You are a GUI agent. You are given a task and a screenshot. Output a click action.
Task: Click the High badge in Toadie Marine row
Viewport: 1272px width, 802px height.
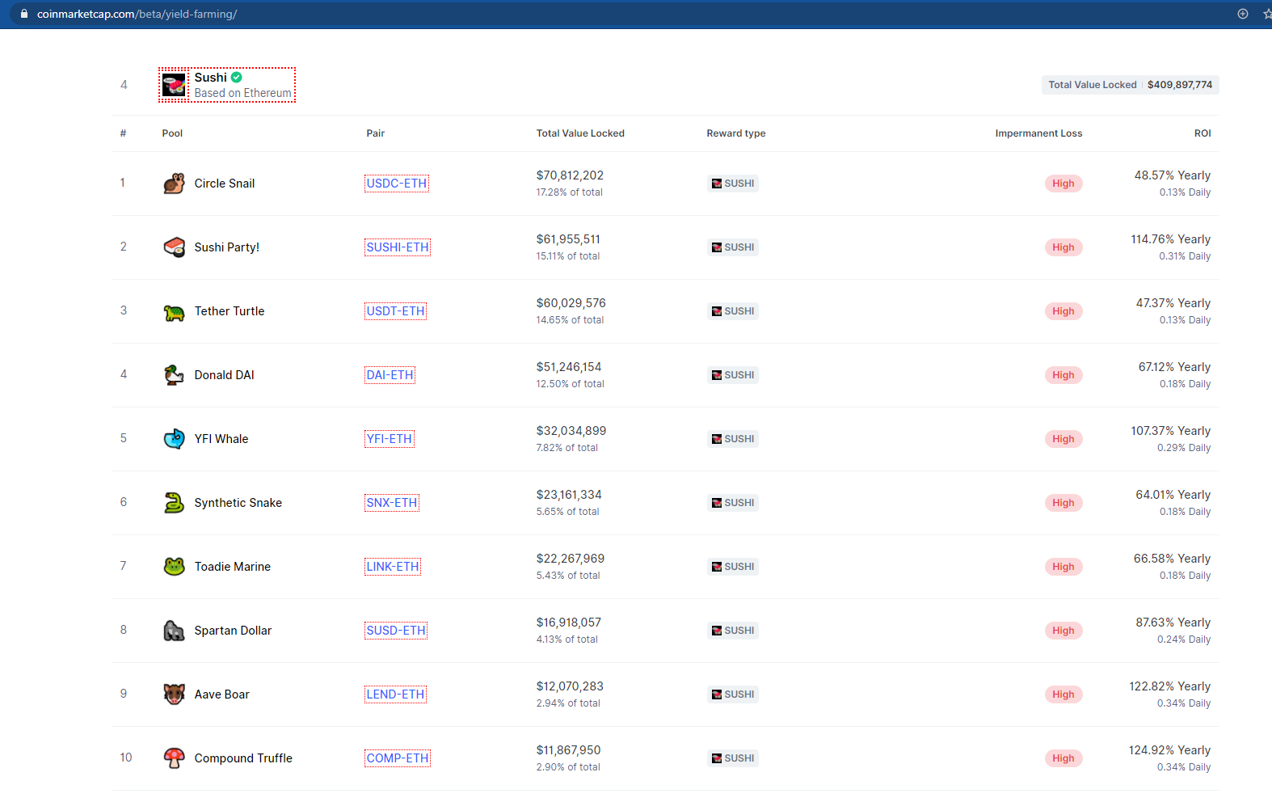(1064, 567)
